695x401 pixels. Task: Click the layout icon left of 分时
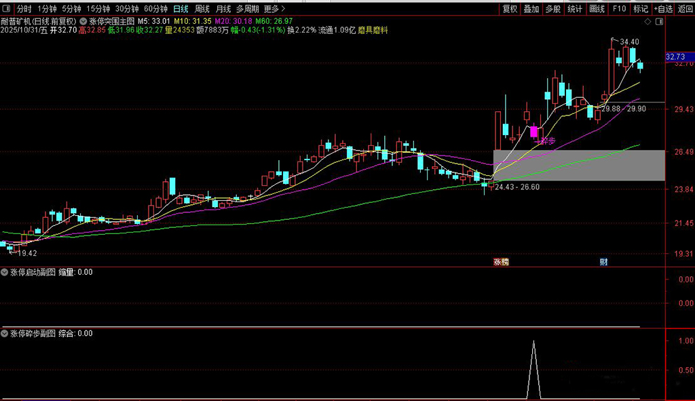coord(7,9)
